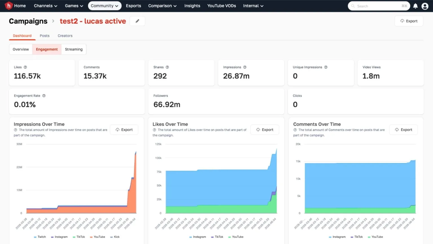
Task: Select the Streaming sub-tab
Action: click(x=74, y=49)
